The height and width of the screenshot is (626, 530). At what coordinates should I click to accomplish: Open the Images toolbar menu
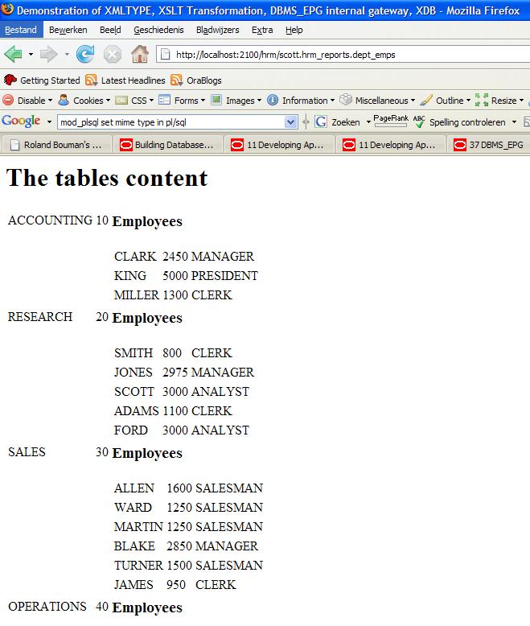(236, 101)
